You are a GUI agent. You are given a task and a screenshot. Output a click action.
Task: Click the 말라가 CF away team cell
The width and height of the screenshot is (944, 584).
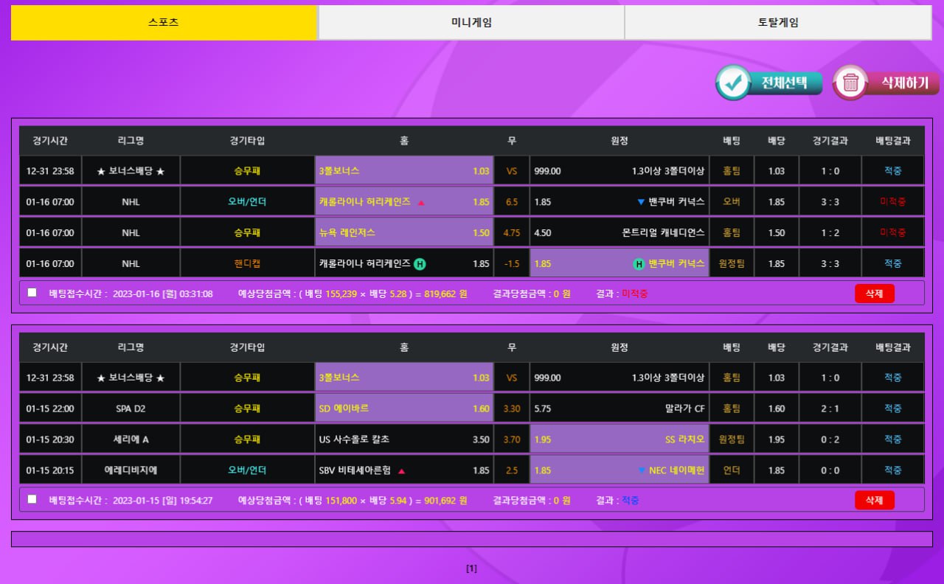tap(619, 409)
